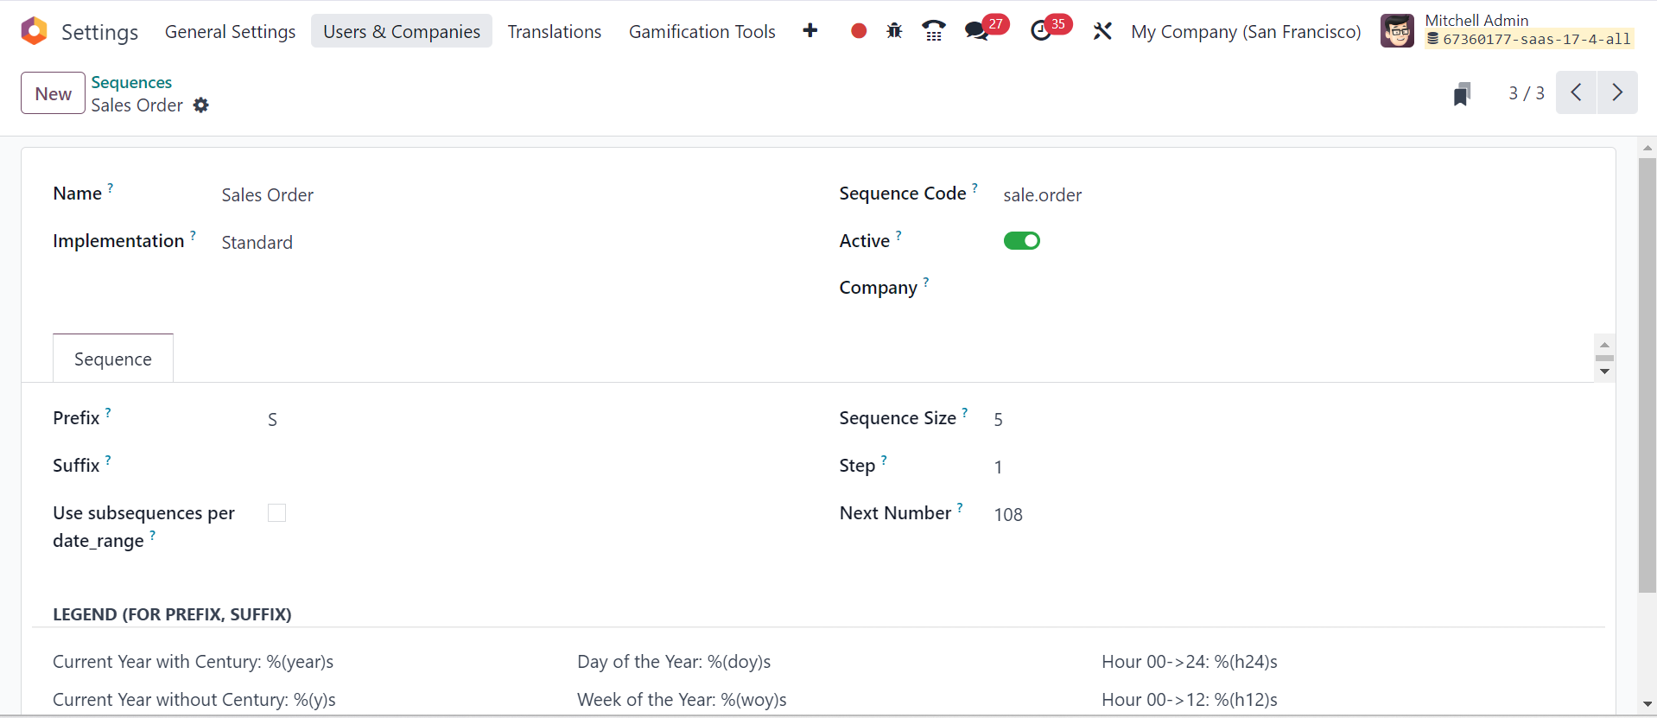Click the LEGEND (FOR PREFIX, SUFFIX) heading
The width and height of the screenshot is (1657, 718).
172,614
